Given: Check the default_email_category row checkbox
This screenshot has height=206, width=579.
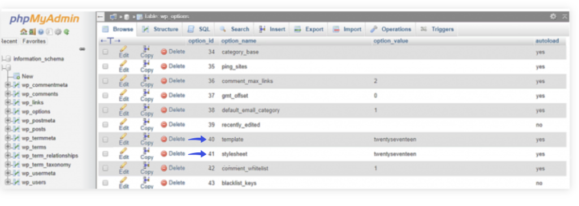Looking at the screenshot, I should (105, 110).
